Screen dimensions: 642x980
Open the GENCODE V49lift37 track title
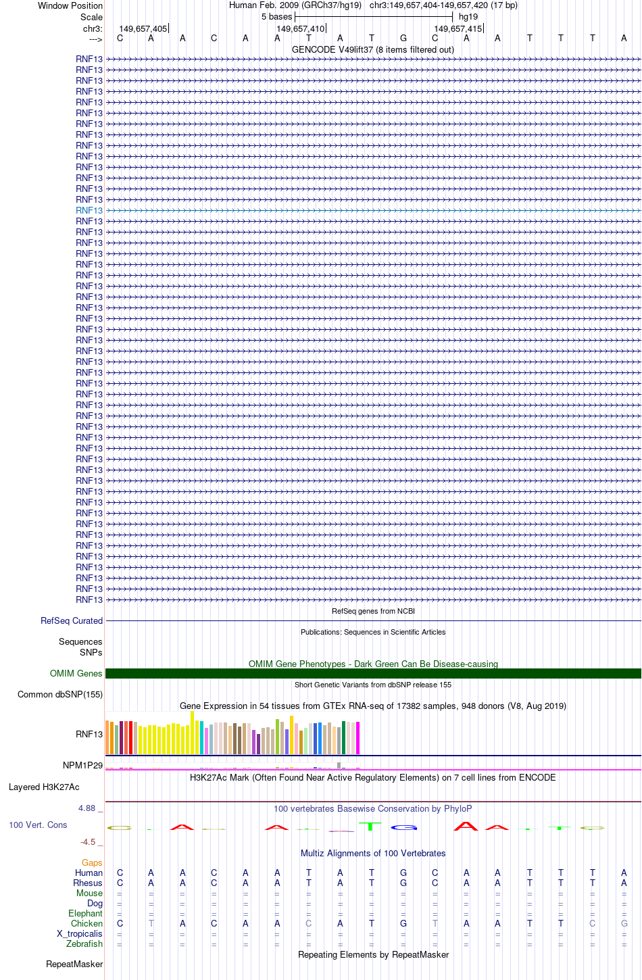pos(373,49)
